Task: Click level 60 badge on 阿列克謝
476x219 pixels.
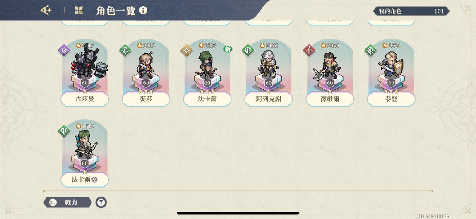Action: click(269, 83)
